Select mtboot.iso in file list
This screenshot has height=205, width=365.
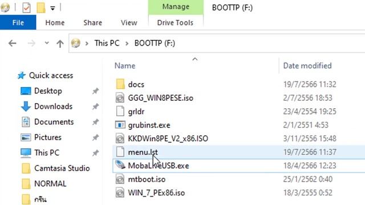coord(147,179)
